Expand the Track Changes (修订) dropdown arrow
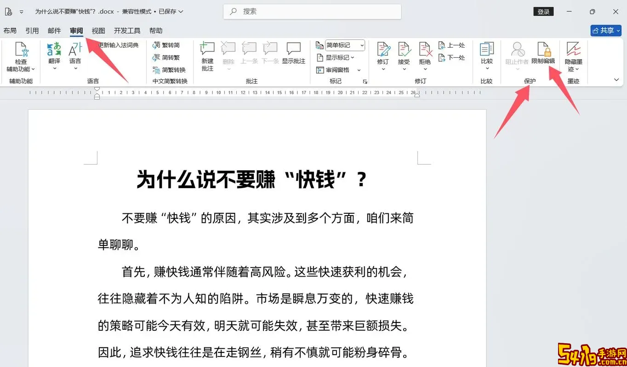Viewport: 627px width, 367px height. [383, 69]
